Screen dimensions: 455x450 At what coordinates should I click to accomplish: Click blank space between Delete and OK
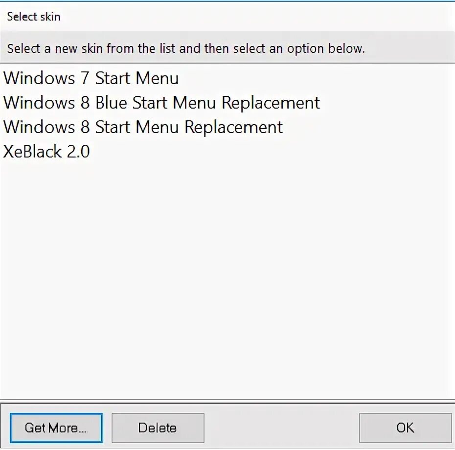tap(281, 428)
